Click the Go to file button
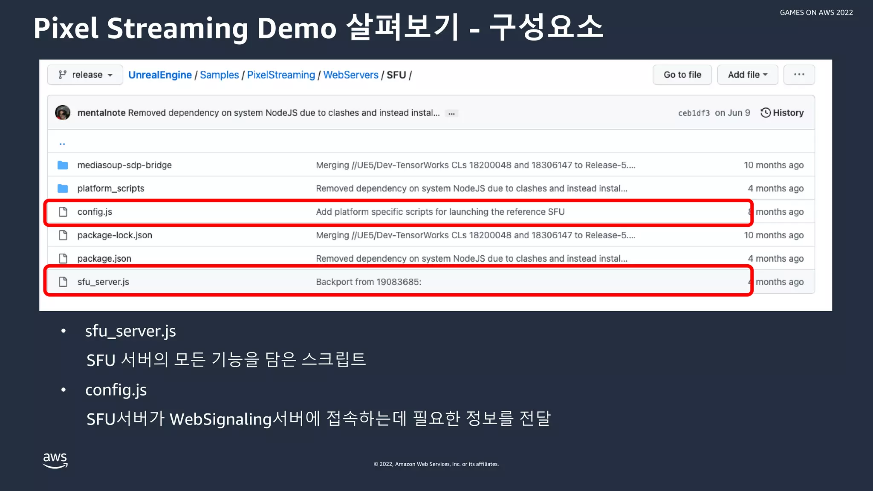The image size is (873, 491). (x=682, y=75)
